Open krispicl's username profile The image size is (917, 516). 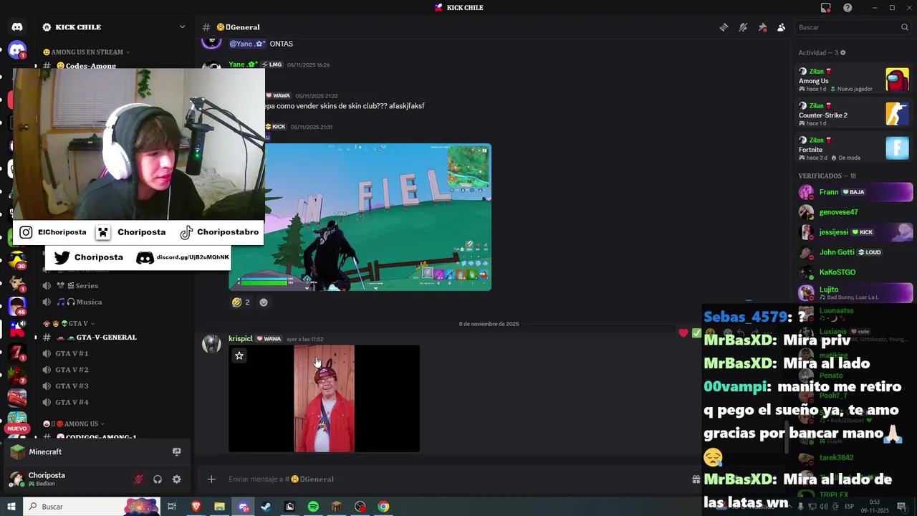(x=241, y=339)
